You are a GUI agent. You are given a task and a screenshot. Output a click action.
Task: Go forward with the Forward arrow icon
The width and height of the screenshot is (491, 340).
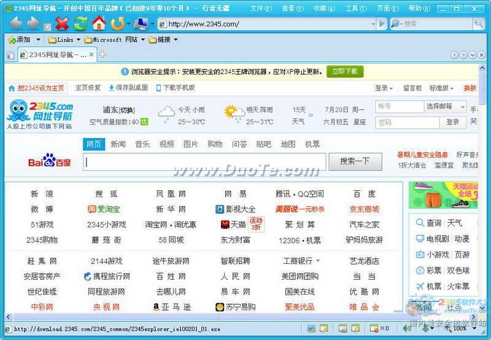(x=33, y=23)
